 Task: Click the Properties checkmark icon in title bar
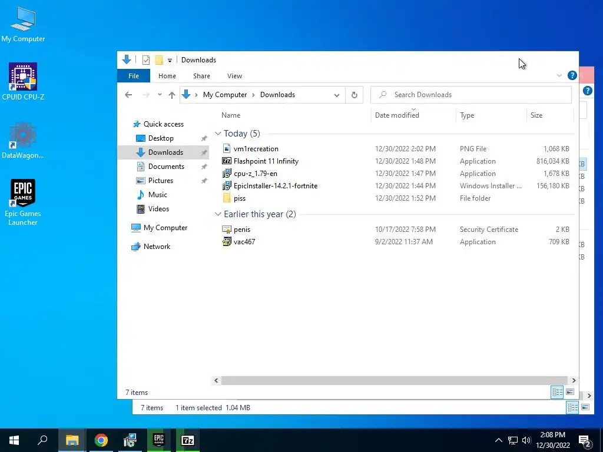[x=146, y=60]
